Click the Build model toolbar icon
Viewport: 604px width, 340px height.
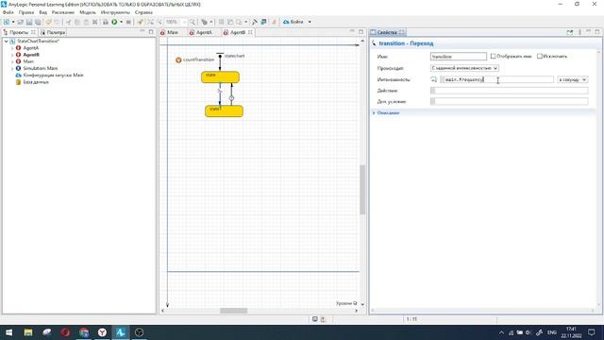[105, 22]
